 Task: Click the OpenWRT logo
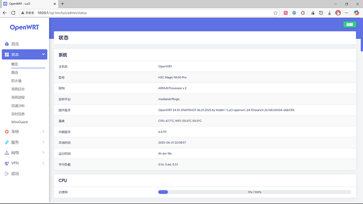24,27
